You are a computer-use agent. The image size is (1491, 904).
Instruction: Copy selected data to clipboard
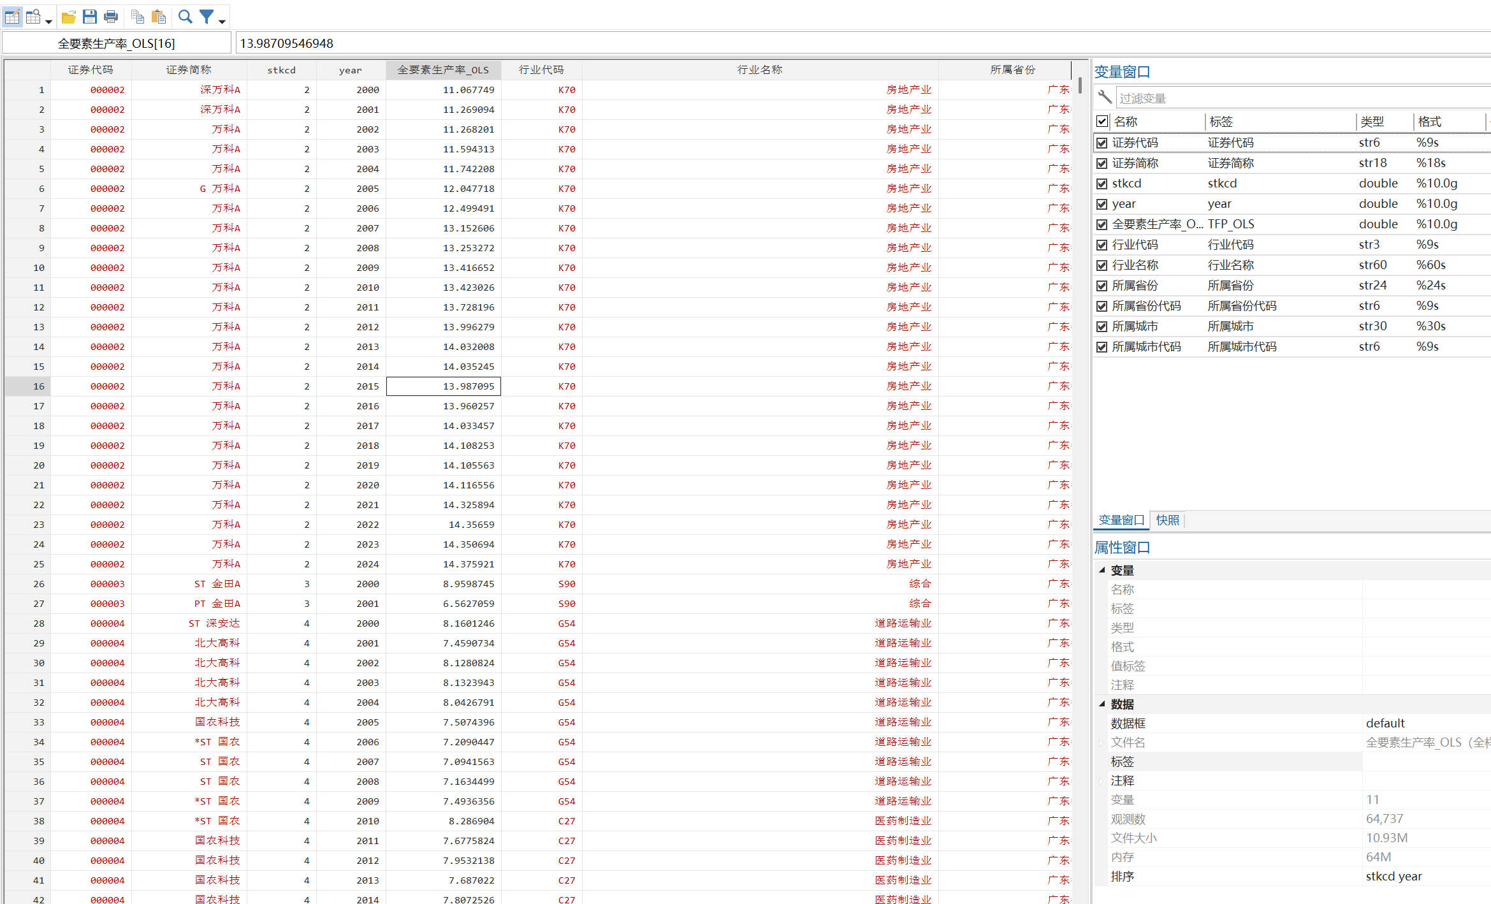(137, 17)
